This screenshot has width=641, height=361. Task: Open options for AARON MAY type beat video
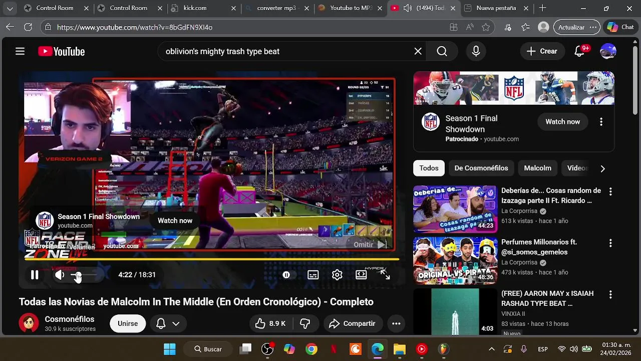[610, 295]
